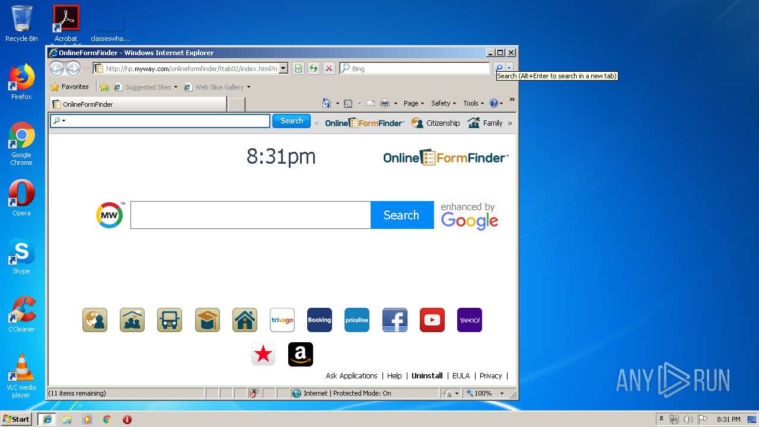Image resolution: width=759 pixels, height=427 pixels.
Task: Click the bus transportation tile icon
Action: [x=170, y=320]
